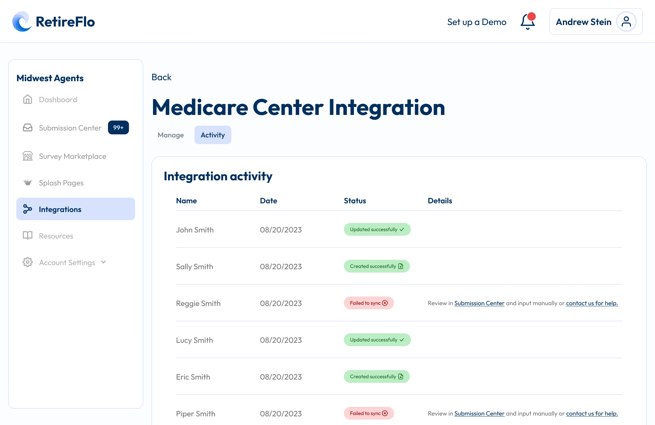This screenshot has height=425, width=655.
Task: Open Submission Center link in Reggie Smith row
Action: tap(479, 303)
